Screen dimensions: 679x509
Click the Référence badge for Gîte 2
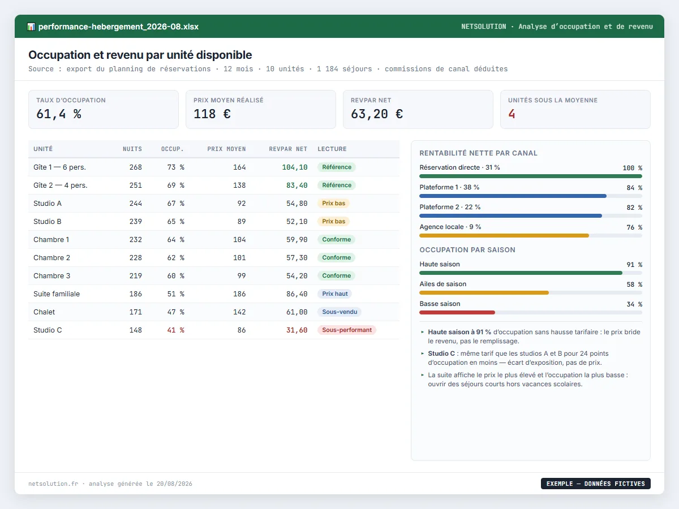point(337,186)
